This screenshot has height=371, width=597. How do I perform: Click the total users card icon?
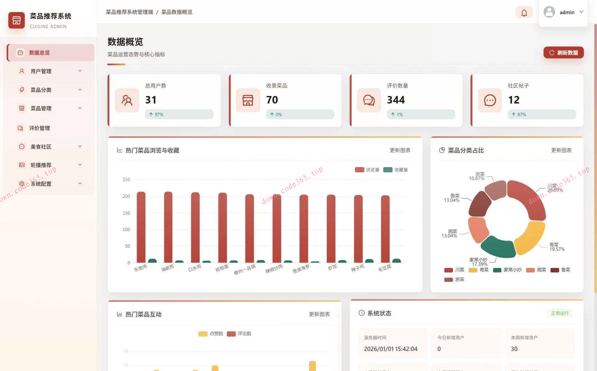tap(127, 100)
